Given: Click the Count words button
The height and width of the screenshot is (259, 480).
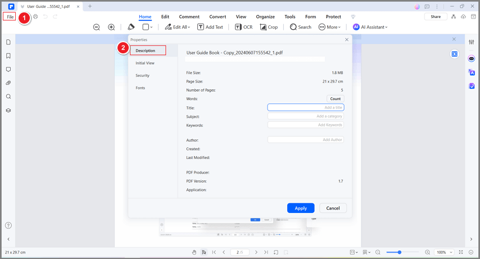Looking at the screenshot, I should pos(335,98).
